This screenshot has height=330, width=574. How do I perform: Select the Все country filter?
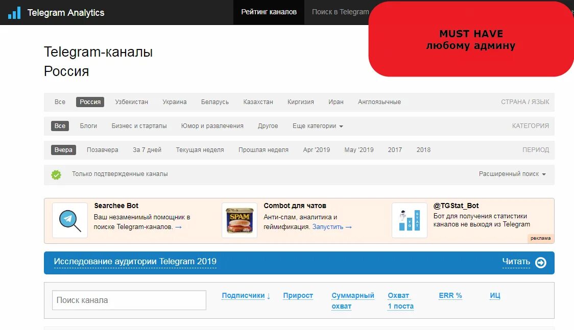pos(60,102)
